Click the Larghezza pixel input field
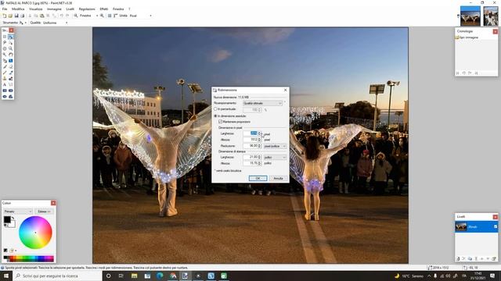501x281 pixels. (x=251, y=133)
